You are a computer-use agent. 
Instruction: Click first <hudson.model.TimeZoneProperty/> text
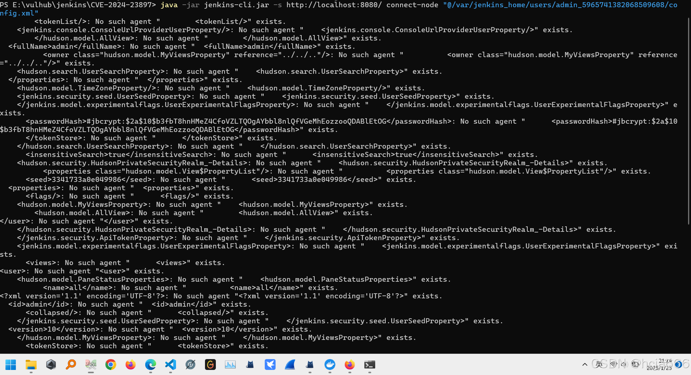87,88
